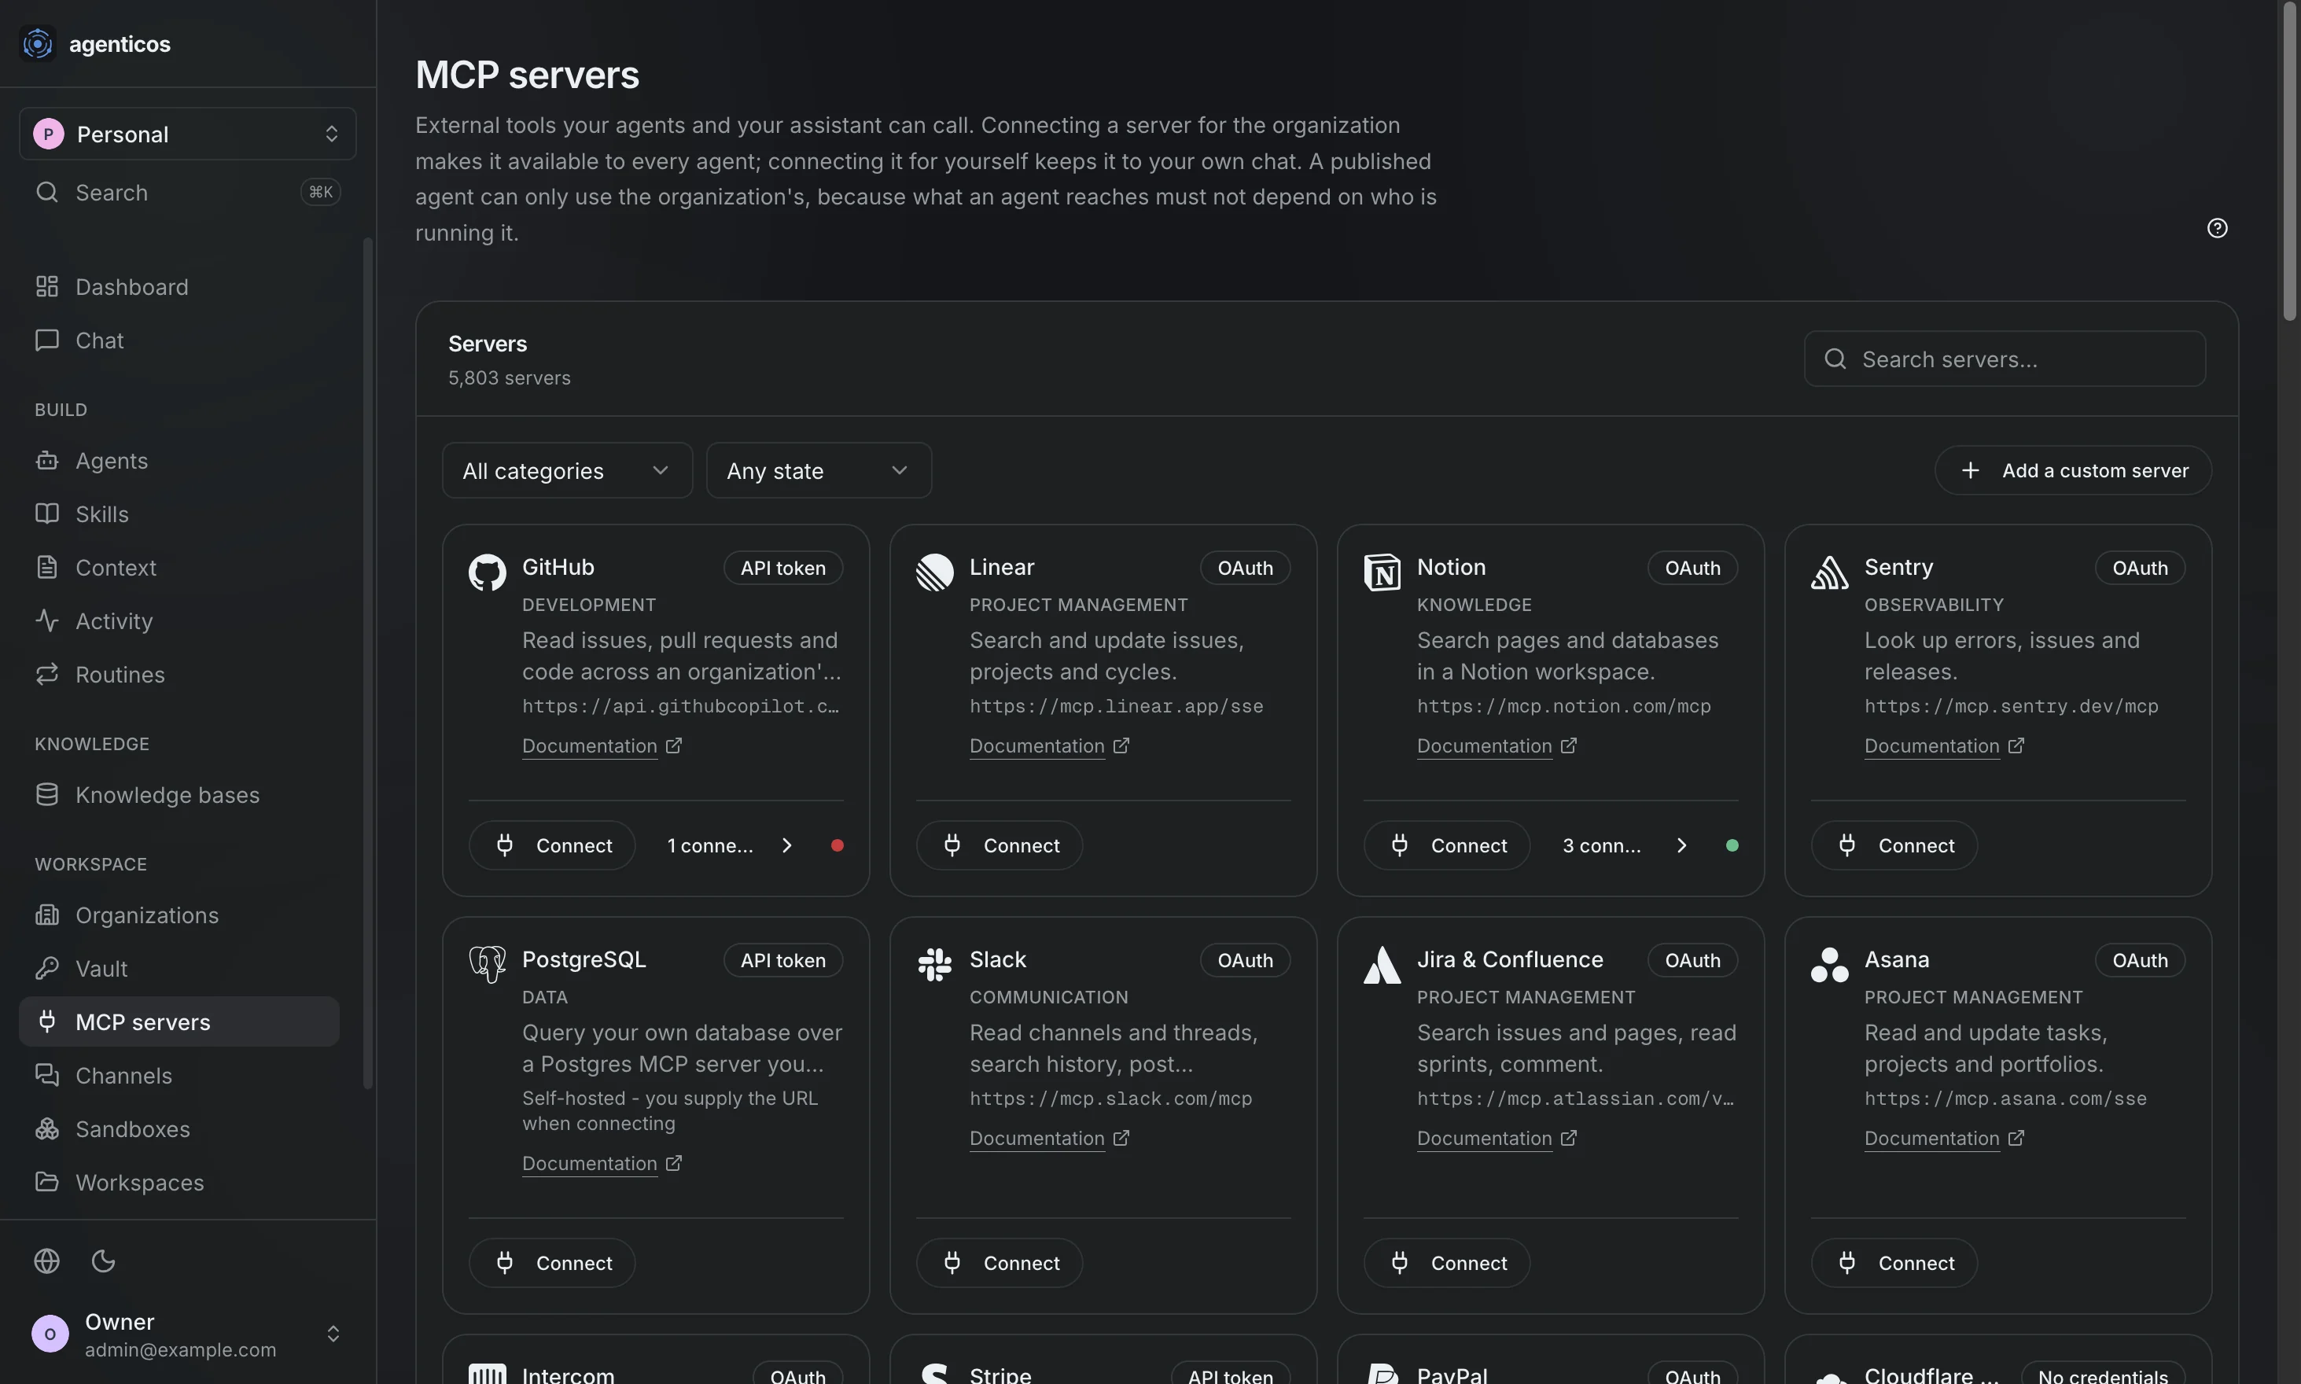
Task: Open Linear Documentation link
Action: click(x=1049, y=746)
